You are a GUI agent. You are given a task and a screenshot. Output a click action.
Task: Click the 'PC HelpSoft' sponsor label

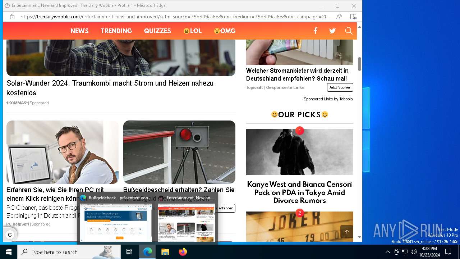18,224
